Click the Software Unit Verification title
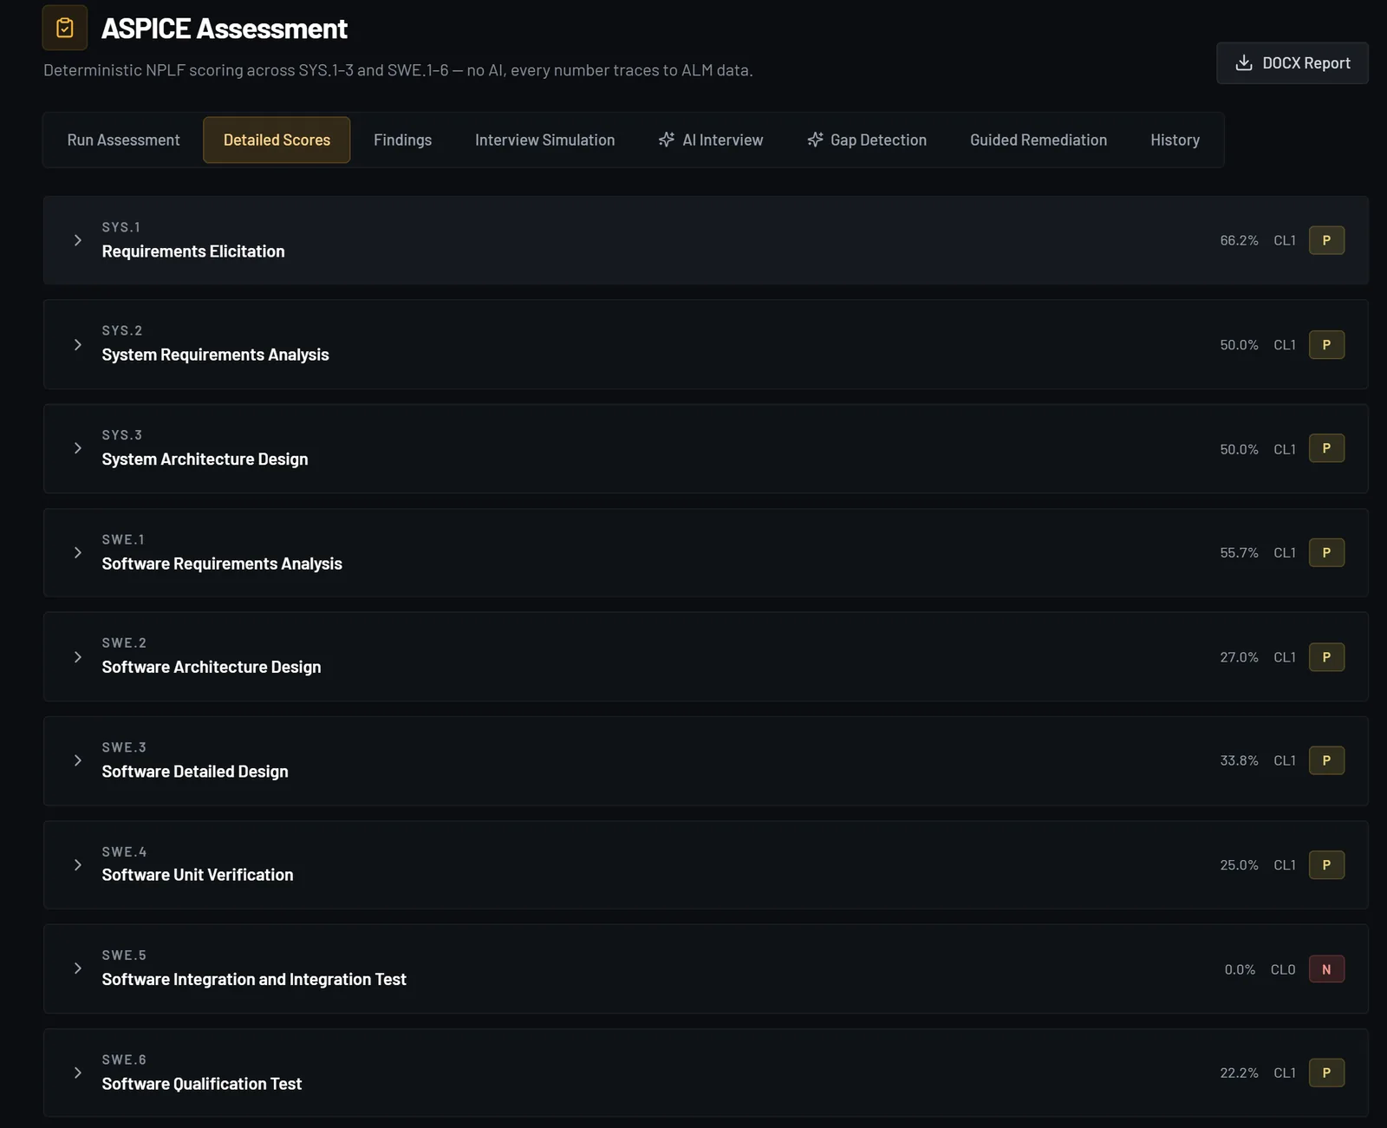The height and width of the screenshot is (1128, 1387). point(198,875)
